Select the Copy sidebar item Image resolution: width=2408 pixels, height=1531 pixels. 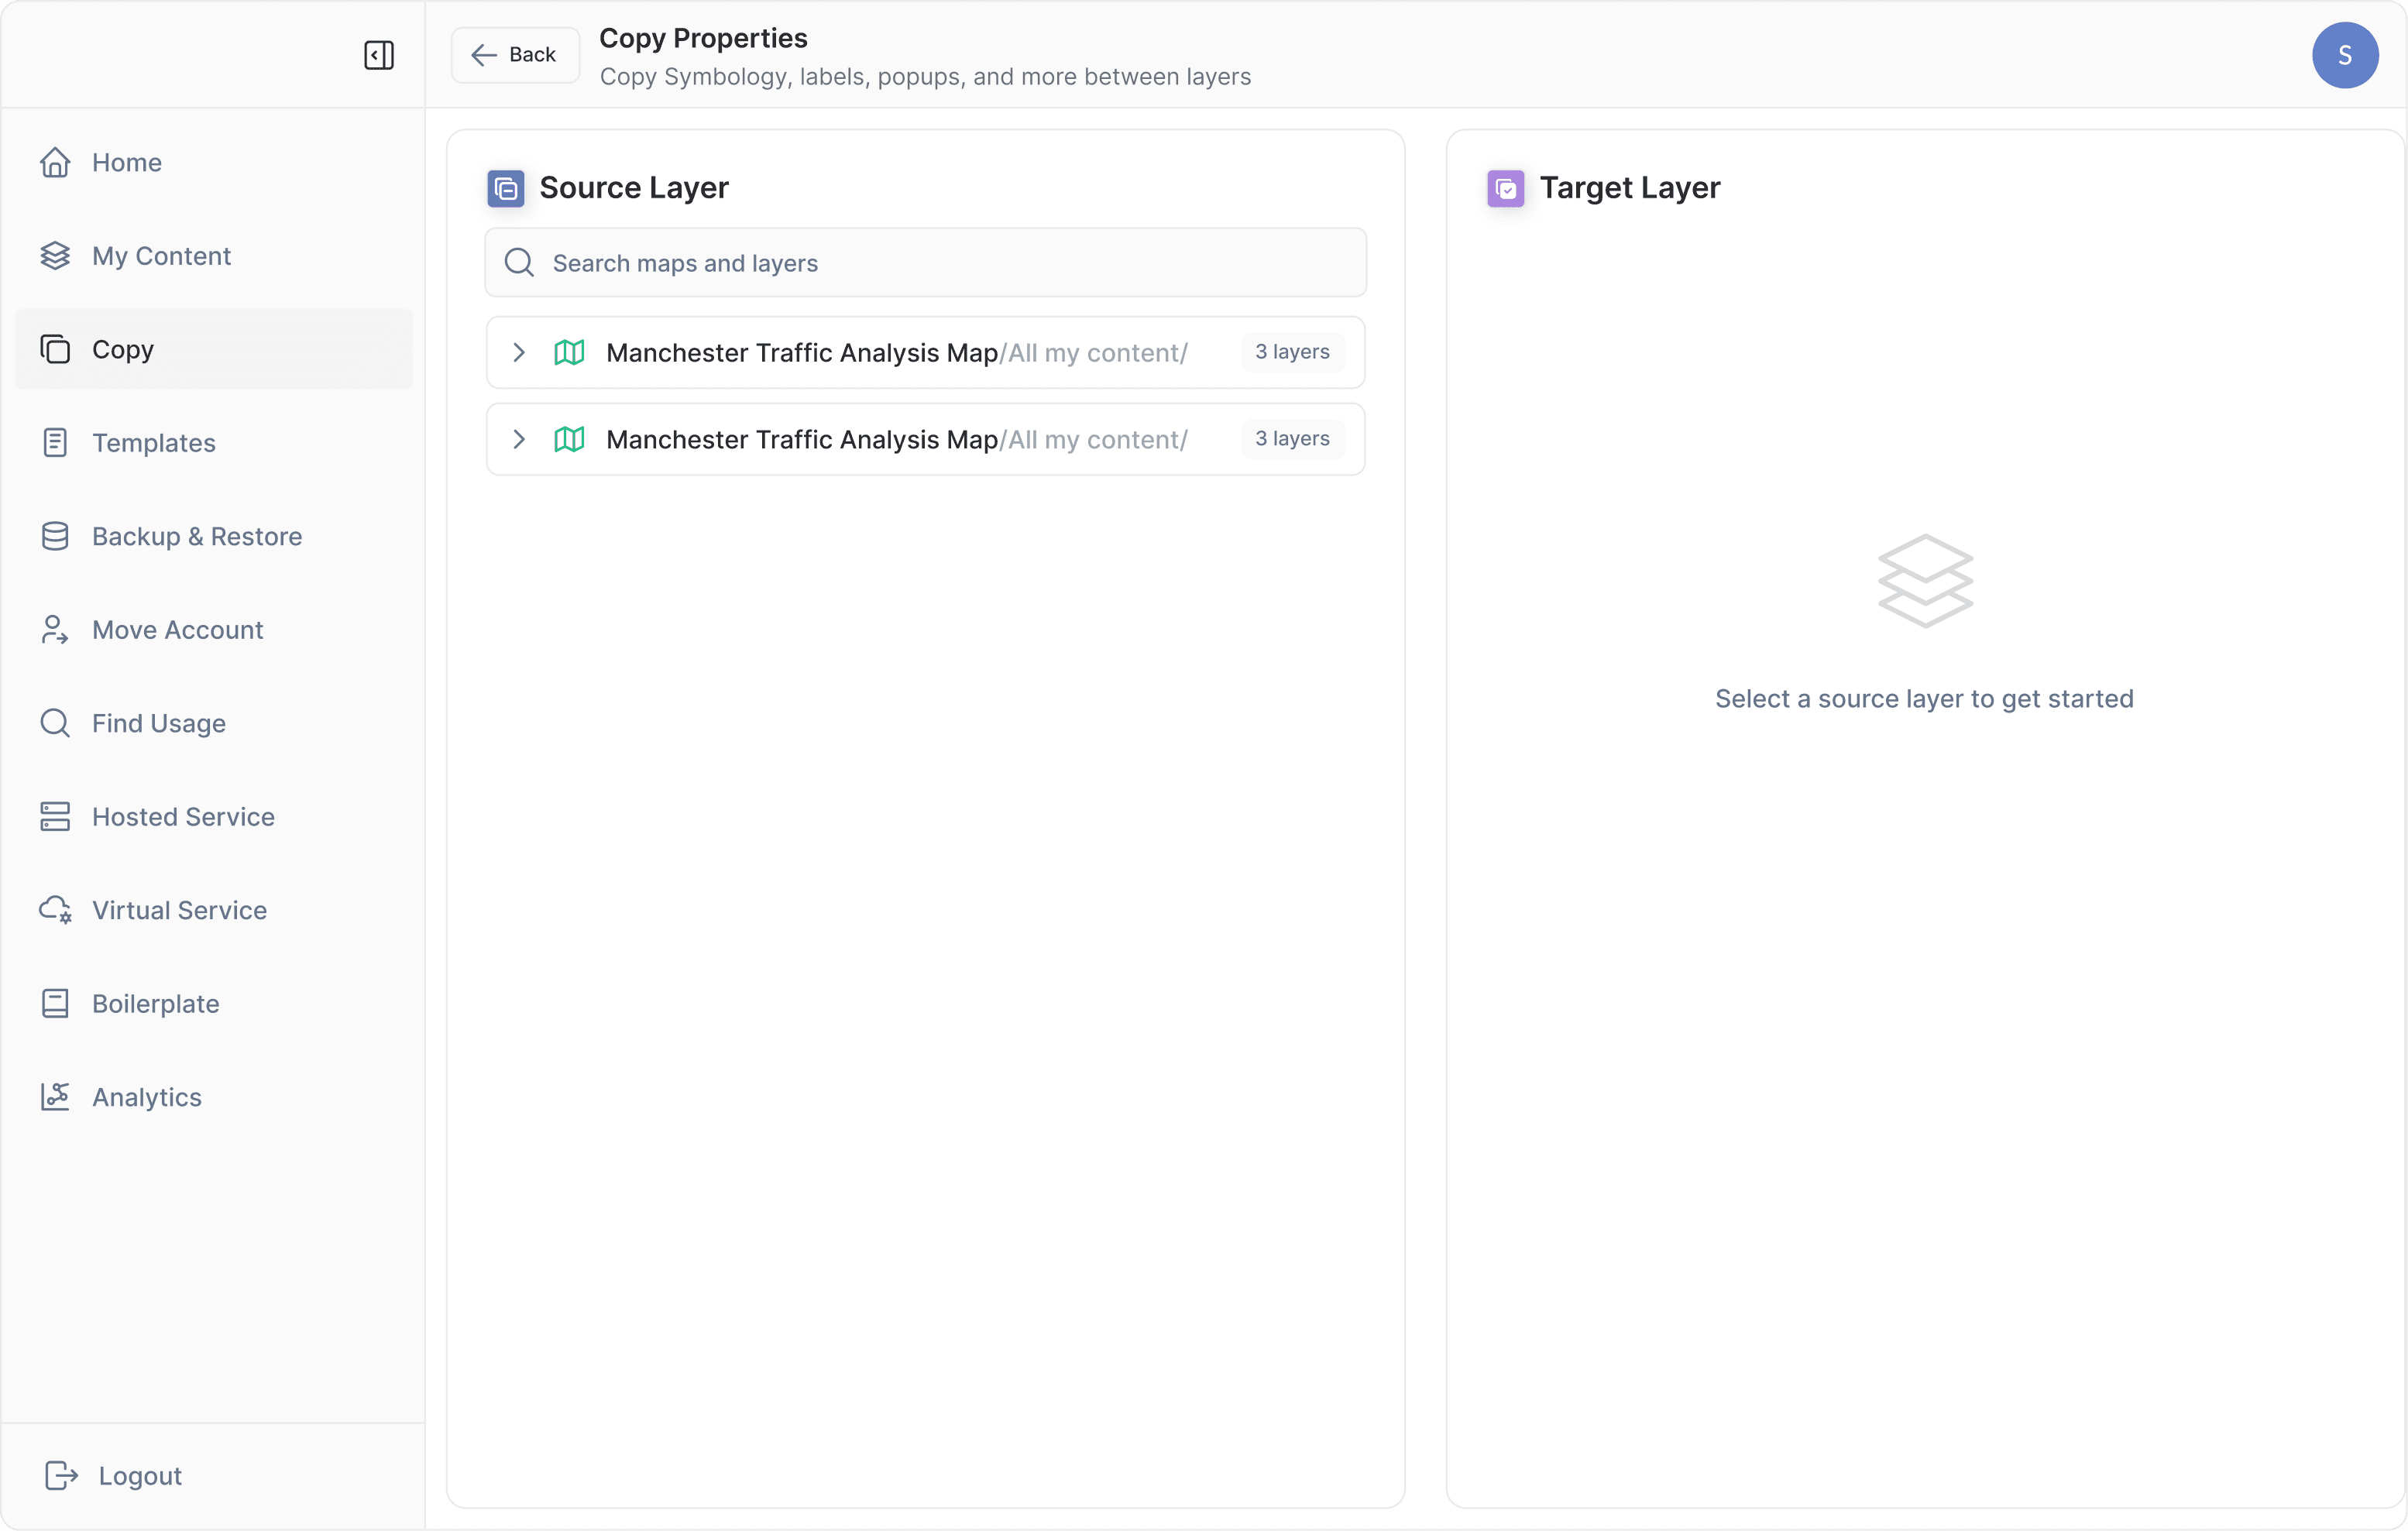pyautogui.click(x=123, y=349)
